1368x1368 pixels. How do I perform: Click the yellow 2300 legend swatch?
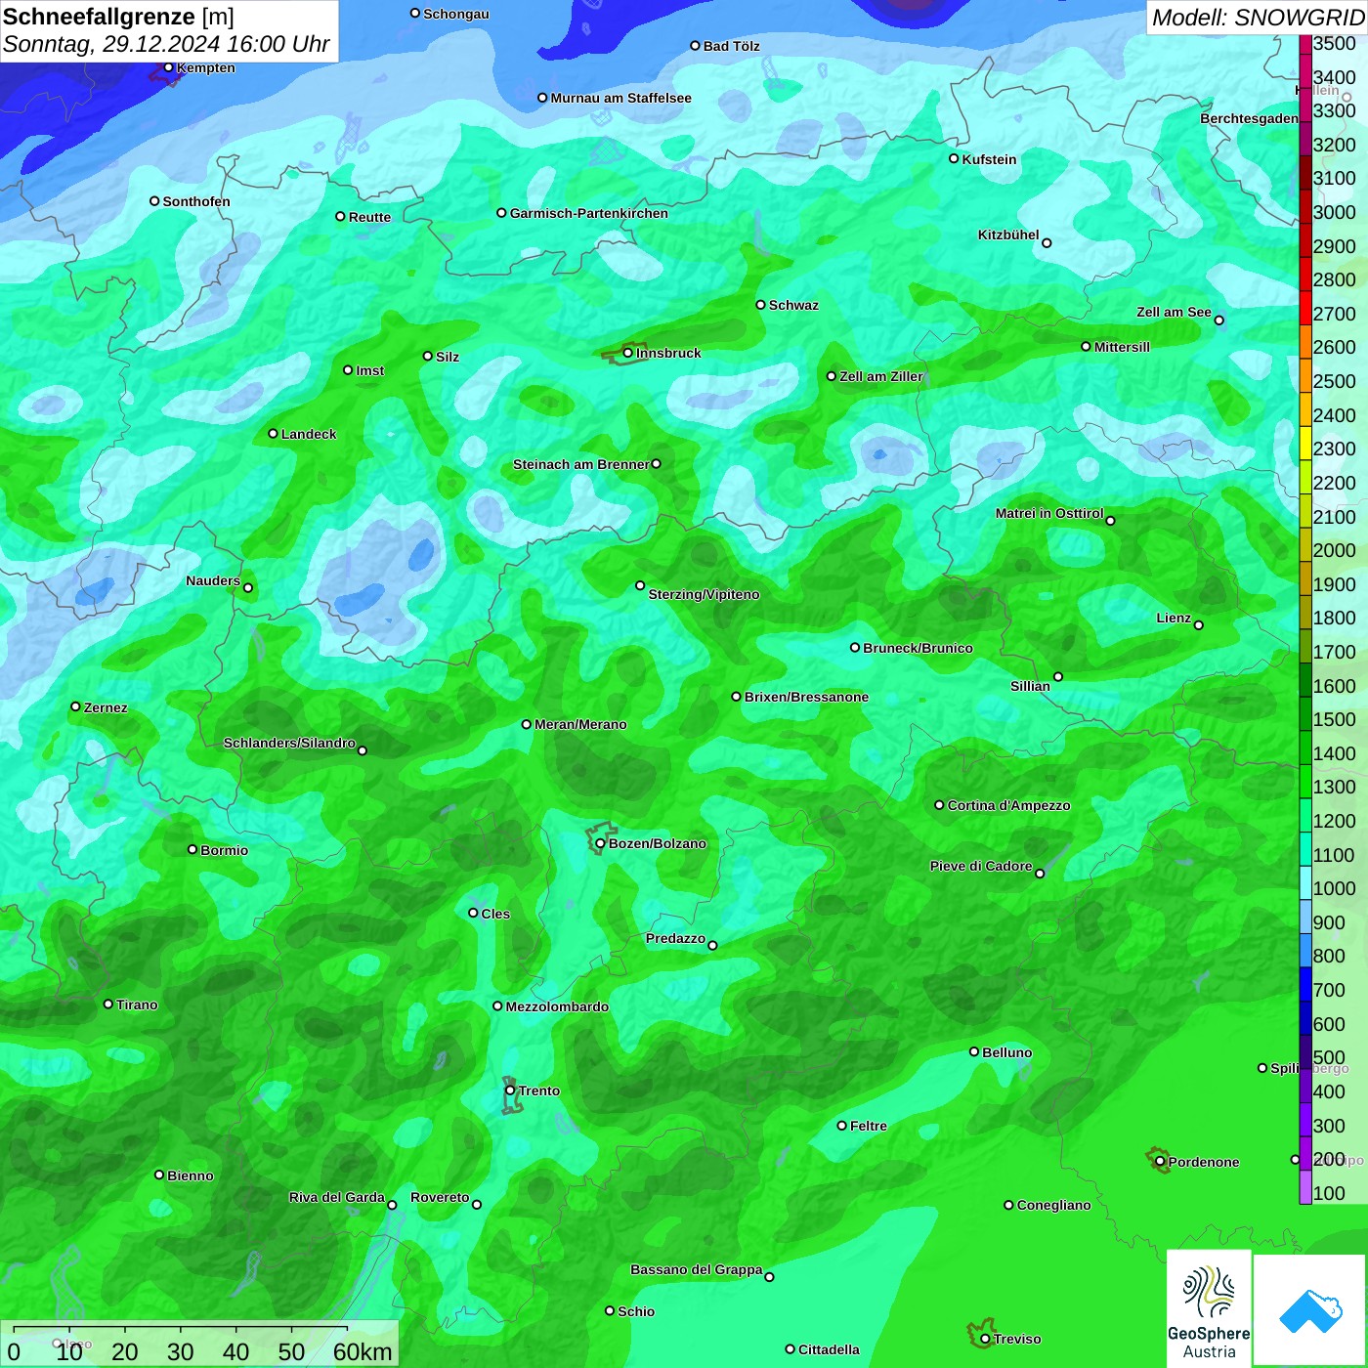(x=1305, y=443)
